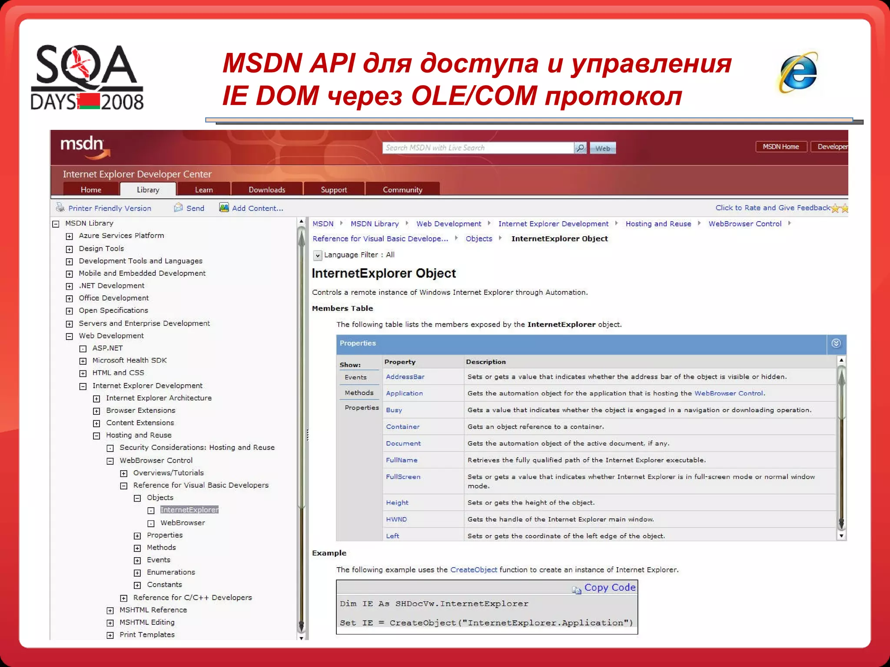Click the tree pane scroll up arrow
The image size is (890, 667).
point(301,222)
